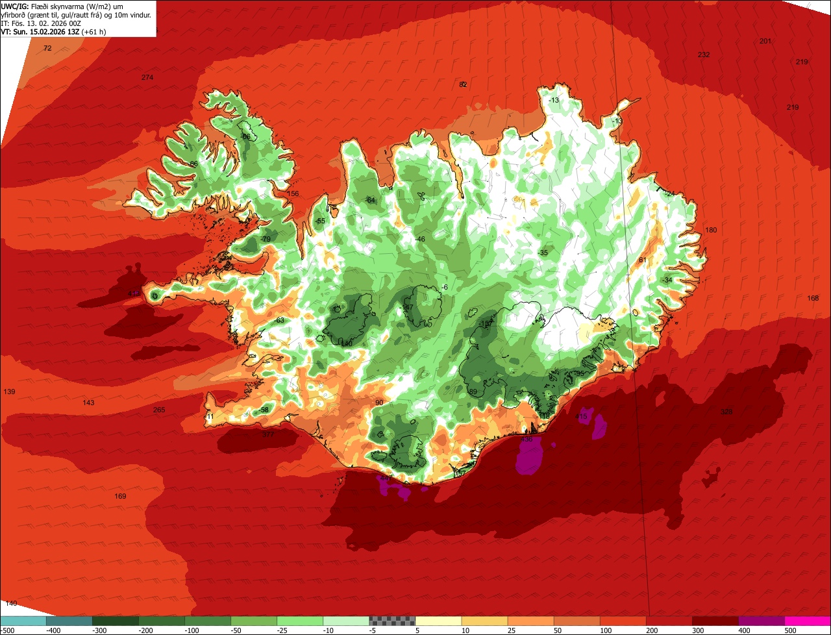Click the legend swatch between 100 and 200
Image resolution: width=831 pixels, height=635 pixels.
(623, 621)
